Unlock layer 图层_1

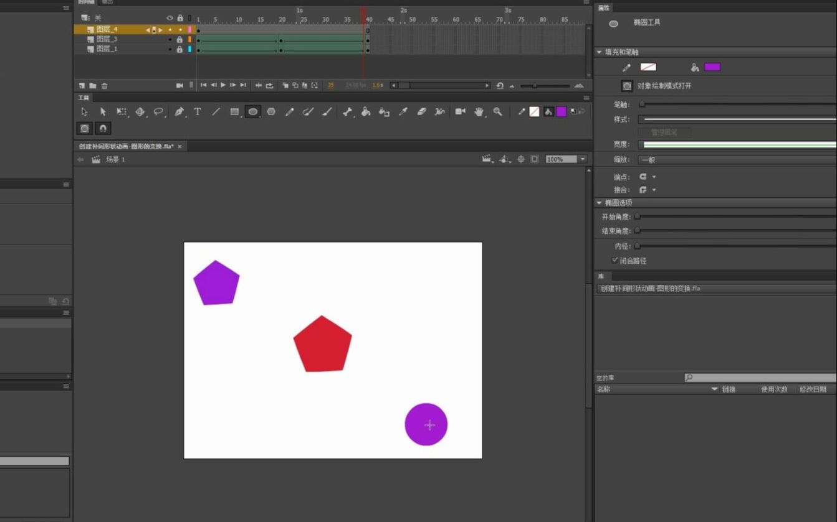[179, 49]
